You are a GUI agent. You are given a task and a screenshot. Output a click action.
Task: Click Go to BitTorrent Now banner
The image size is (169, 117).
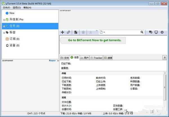pos(93,40)
